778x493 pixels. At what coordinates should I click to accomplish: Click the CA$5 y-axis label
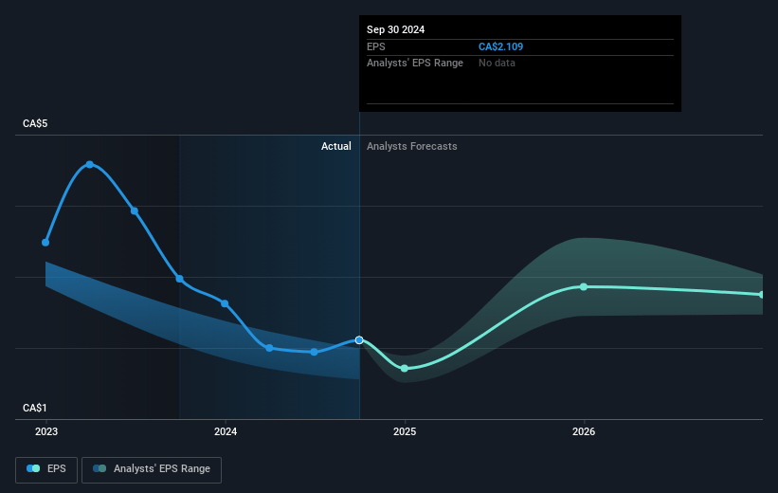pos(35,123)
